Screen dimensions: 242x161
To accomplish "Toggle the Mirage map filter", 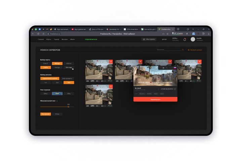I will [57, 63].
